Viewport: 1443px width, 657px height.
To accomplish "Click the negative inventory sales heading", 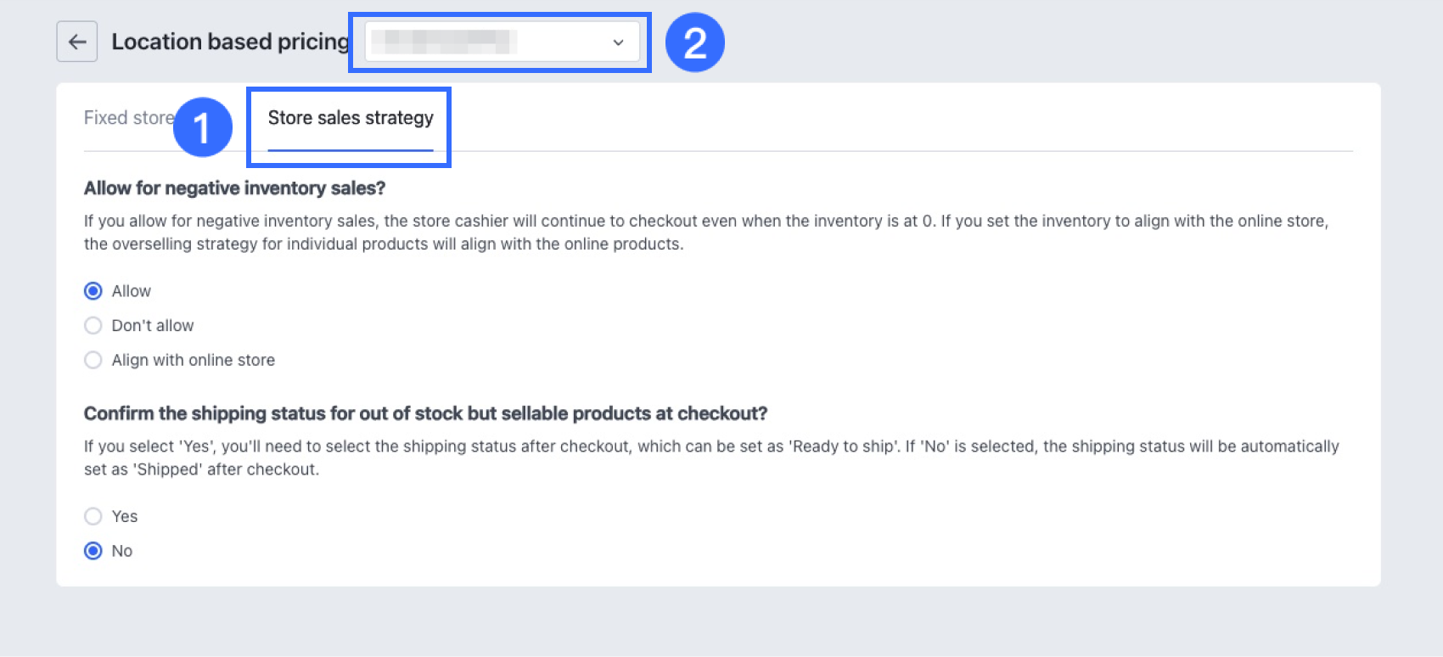I will click(x=234, y=188).
